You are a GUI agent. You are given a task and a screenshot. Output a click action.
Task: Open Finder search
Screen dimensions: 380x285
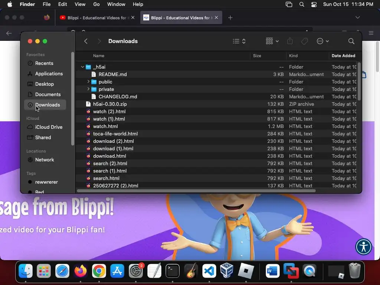[351, 41]
